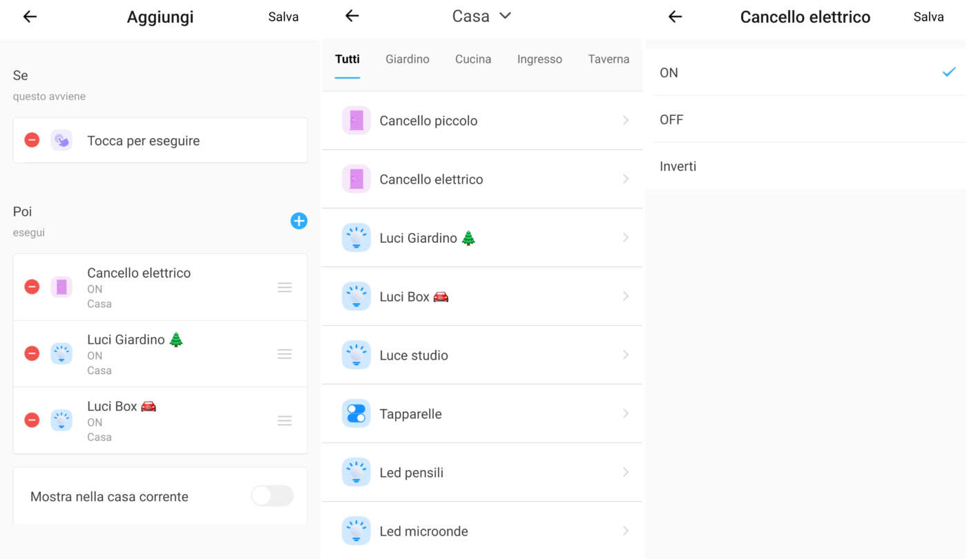This screenshot has height=559, width=967.
Task: Go back from the Aggiungi screen
Action: click(x=30, y=17)
